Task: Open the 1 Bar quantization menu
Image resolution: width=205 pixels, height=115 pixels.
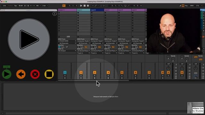Action: pos(45,6)
